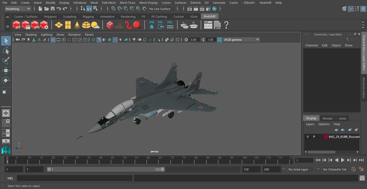
Task: Click the Redo arrow icon
Action: click(65, 9)
